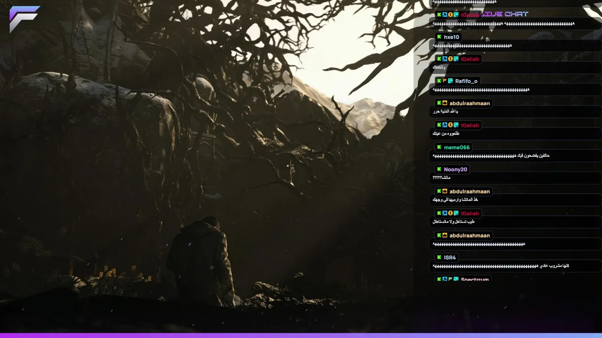The height and width of the screenshot is (338, 602).
Task: Click IGaliah's orange '1' badge above 'طيب تستاهل ولا ماتستاهل'
Action: coord(451,214)
